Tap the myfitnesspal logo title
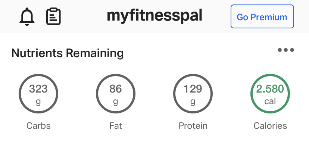The image size is (309, 153). (x=154, y=16)
